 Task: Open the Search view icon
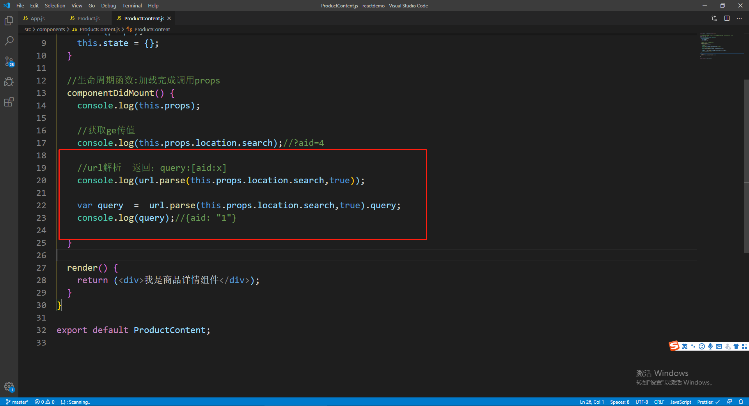click(x=9, y=41)
